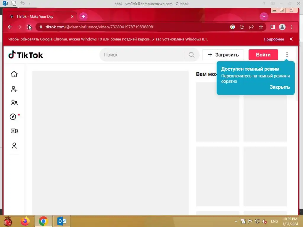Close the TikTok tab
The height and width of the screenshot is (227, 303).
72,17
